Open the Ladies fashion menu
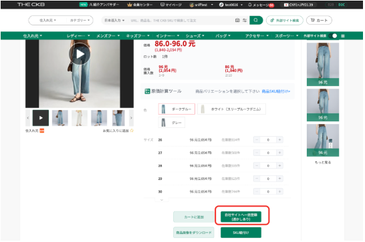Viewport: 365px width, 242px height. coord(78,36)
